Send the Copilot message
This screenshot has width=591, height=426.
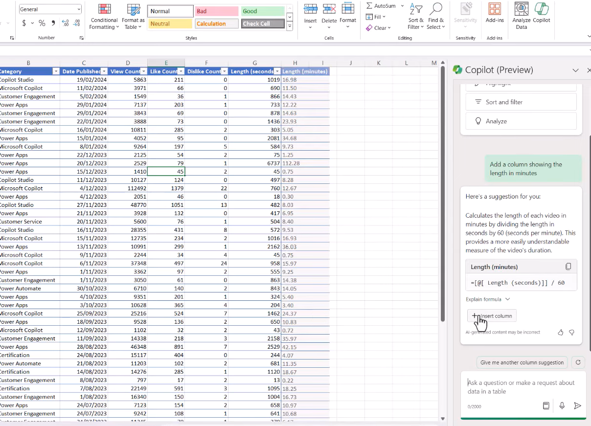tap(577, 405)
